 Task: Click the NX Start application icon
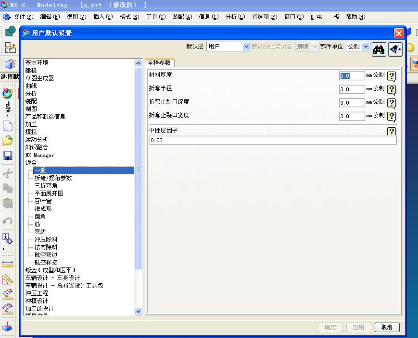coord(8,94)
